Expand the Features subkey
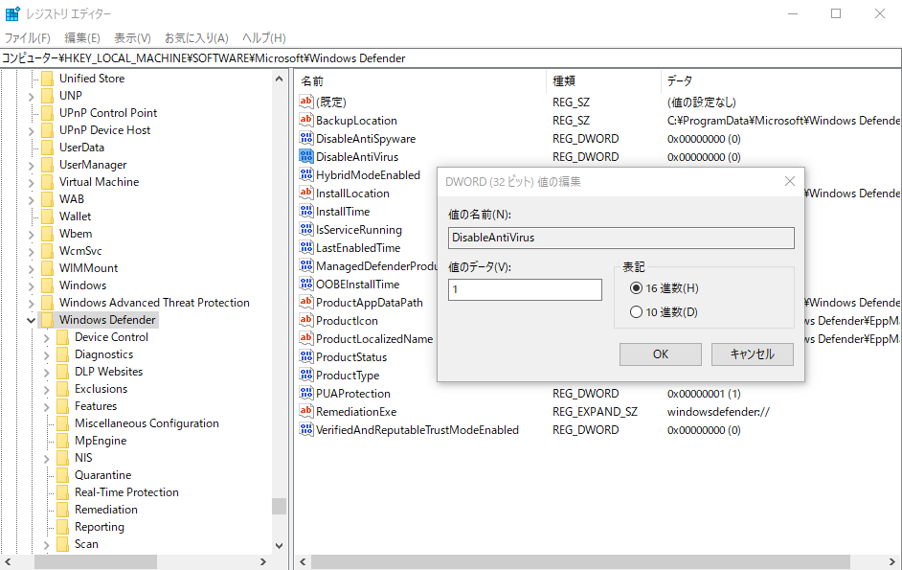902x570 pixels. point(47,407)
